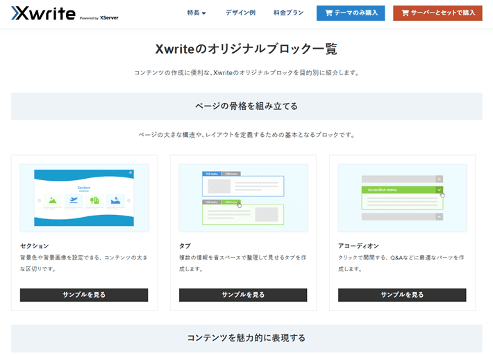Click the mountain picture icon in the セクション thumbnail
This screenshot has height=354, width=493.
point(53,200)
